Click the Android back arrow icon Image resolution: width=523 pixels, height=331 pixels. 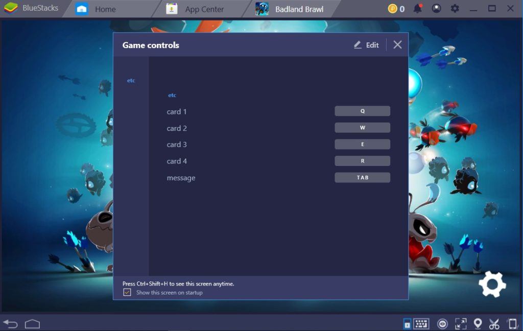(x=10, y=324)
